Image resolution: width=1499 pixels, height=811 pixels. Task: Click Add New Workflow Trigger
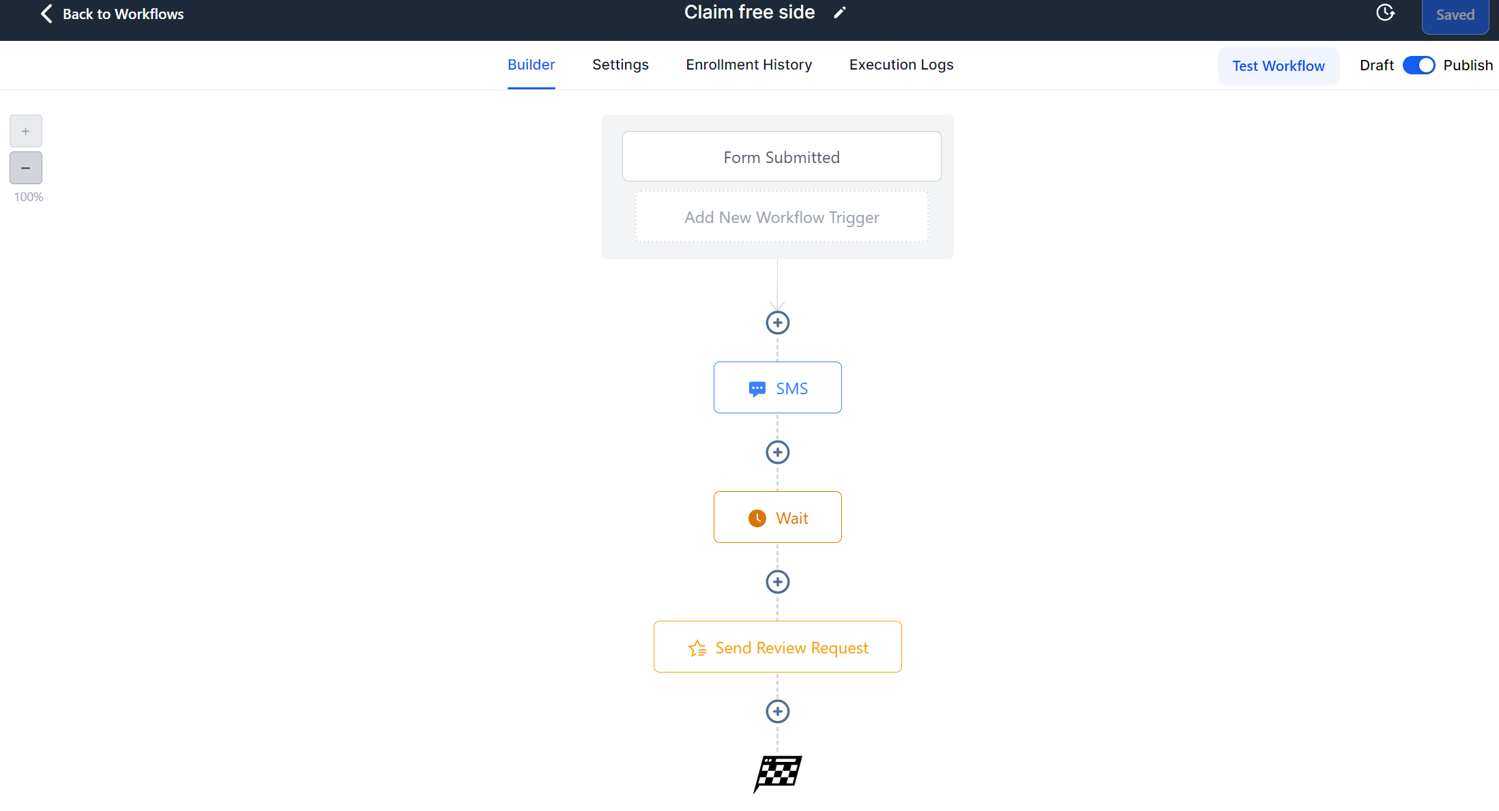pyautogui.click(x=782, y=217)
